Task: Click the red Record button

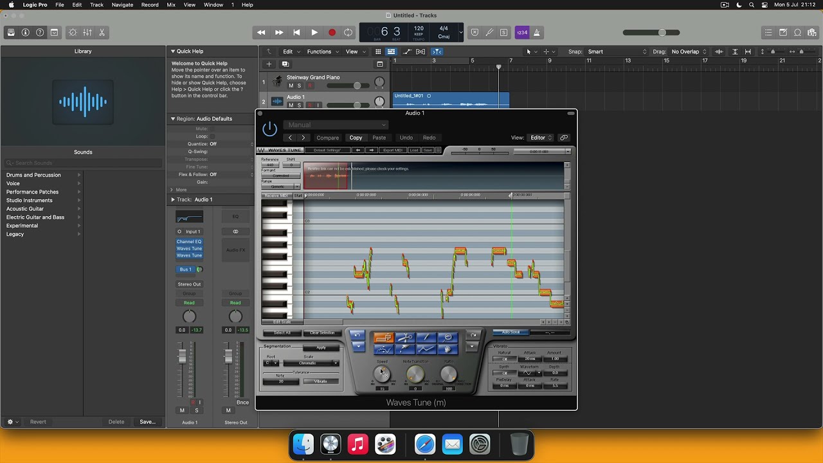Action: 332,32
